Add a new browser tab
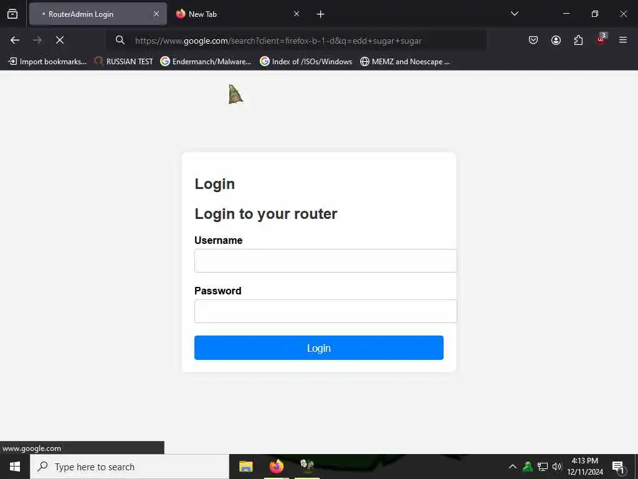The width and height of the screenshot is (638, 479). tap(320, 14)
